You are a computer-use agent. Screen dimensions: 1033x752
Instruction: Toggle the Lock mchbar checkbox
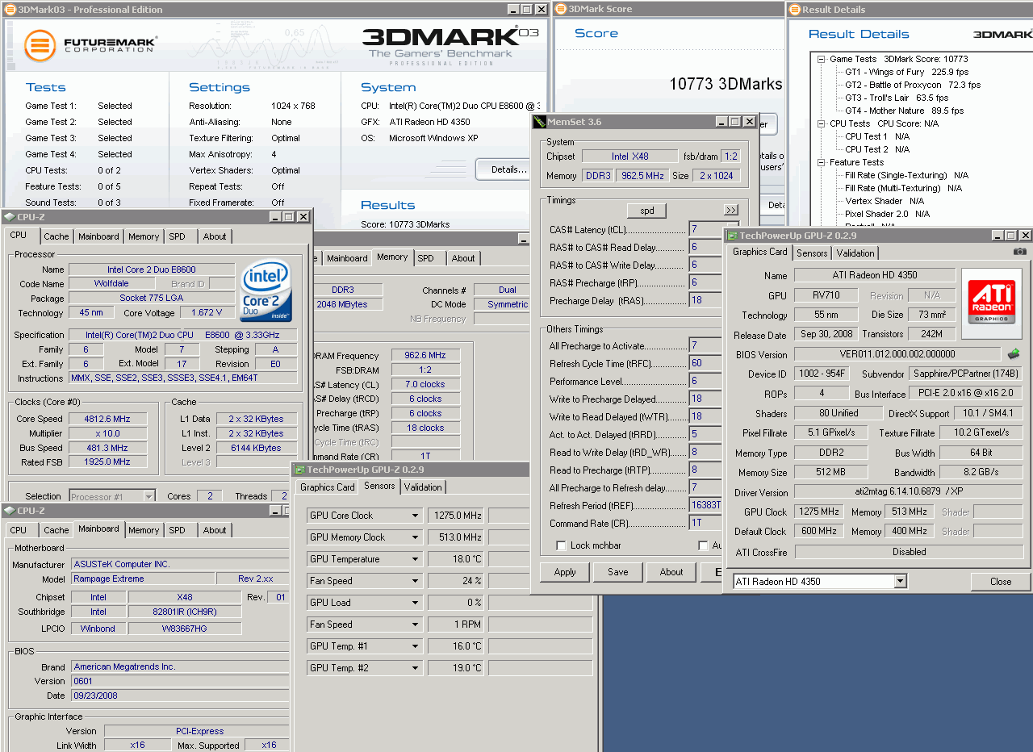[562, 546]
